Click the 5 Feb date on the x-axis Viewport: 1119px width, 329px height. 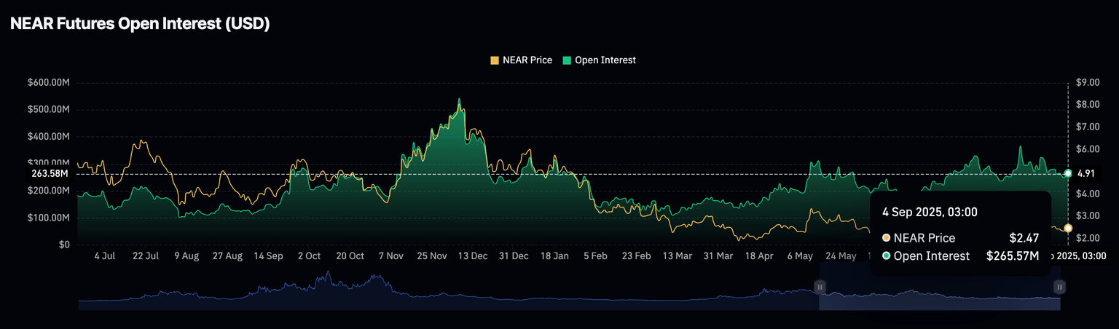pos(595,256)
